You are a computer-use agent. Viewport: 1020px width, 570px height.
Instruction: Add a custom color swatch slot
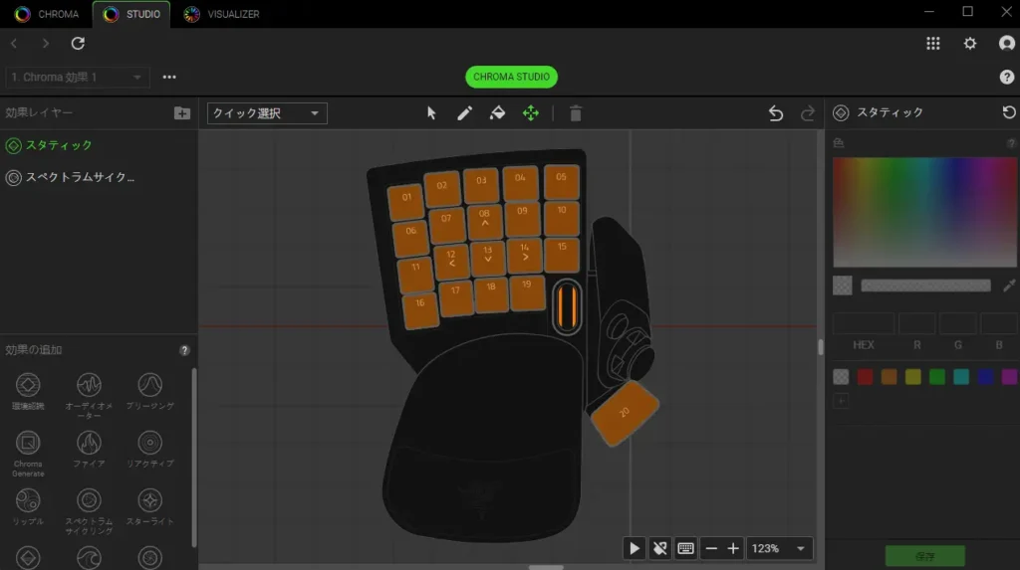(841, 401)
